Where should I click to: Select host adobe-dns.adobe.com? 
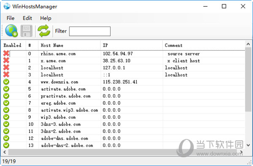(65, 139)
